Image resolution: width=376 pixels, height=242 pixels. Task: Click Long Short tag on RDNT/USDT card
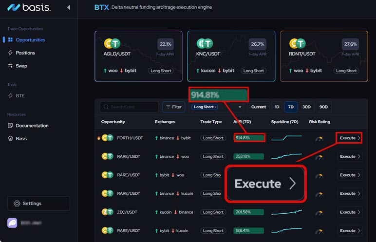(x=346, y=71)
